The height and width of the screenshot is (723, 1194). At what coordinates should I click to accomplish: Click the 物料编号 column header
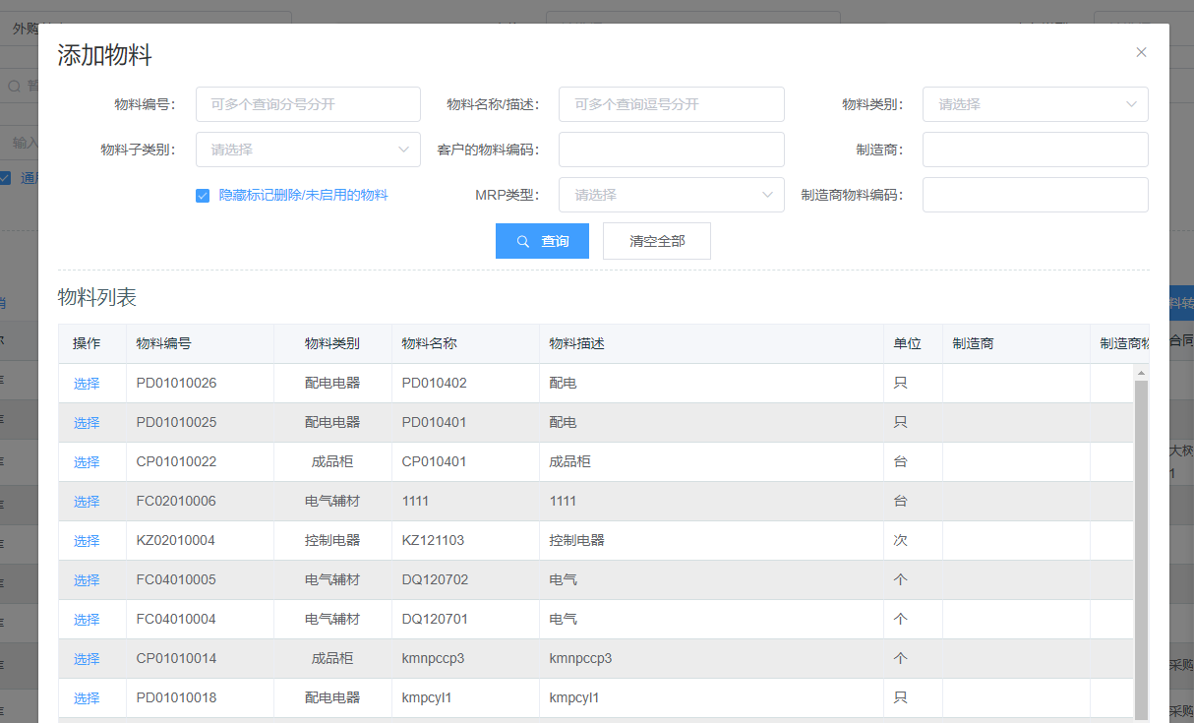[163, 344]
